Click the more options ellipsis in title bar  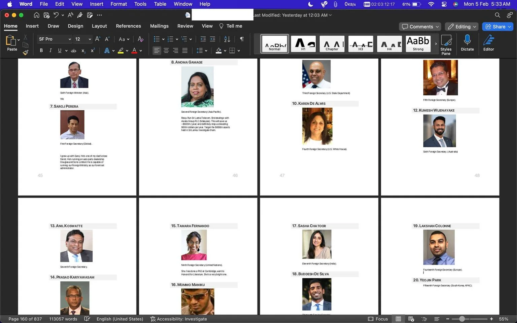(99, 15)
